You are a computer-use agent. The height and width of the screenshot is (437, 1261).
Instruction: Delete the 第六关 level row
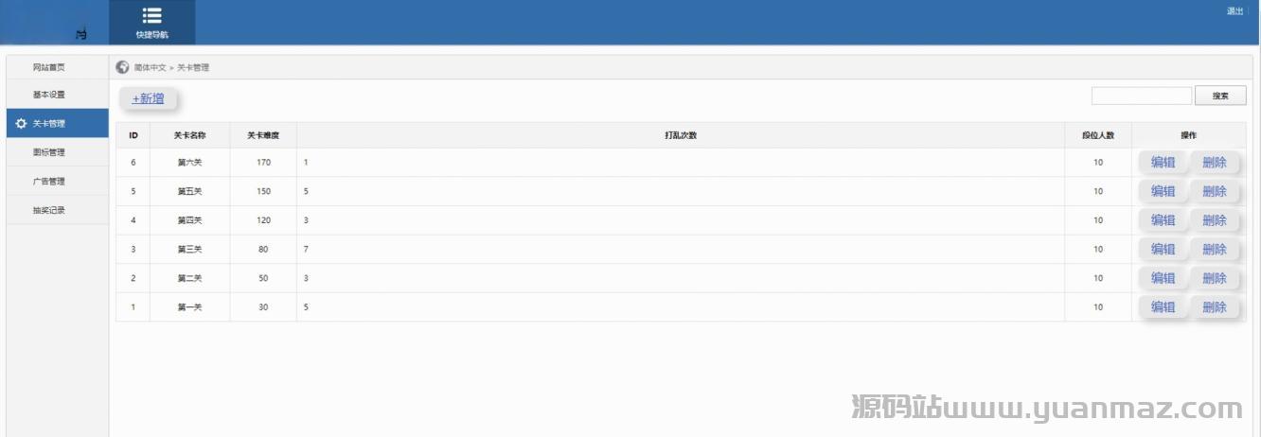pos(1214,163)
